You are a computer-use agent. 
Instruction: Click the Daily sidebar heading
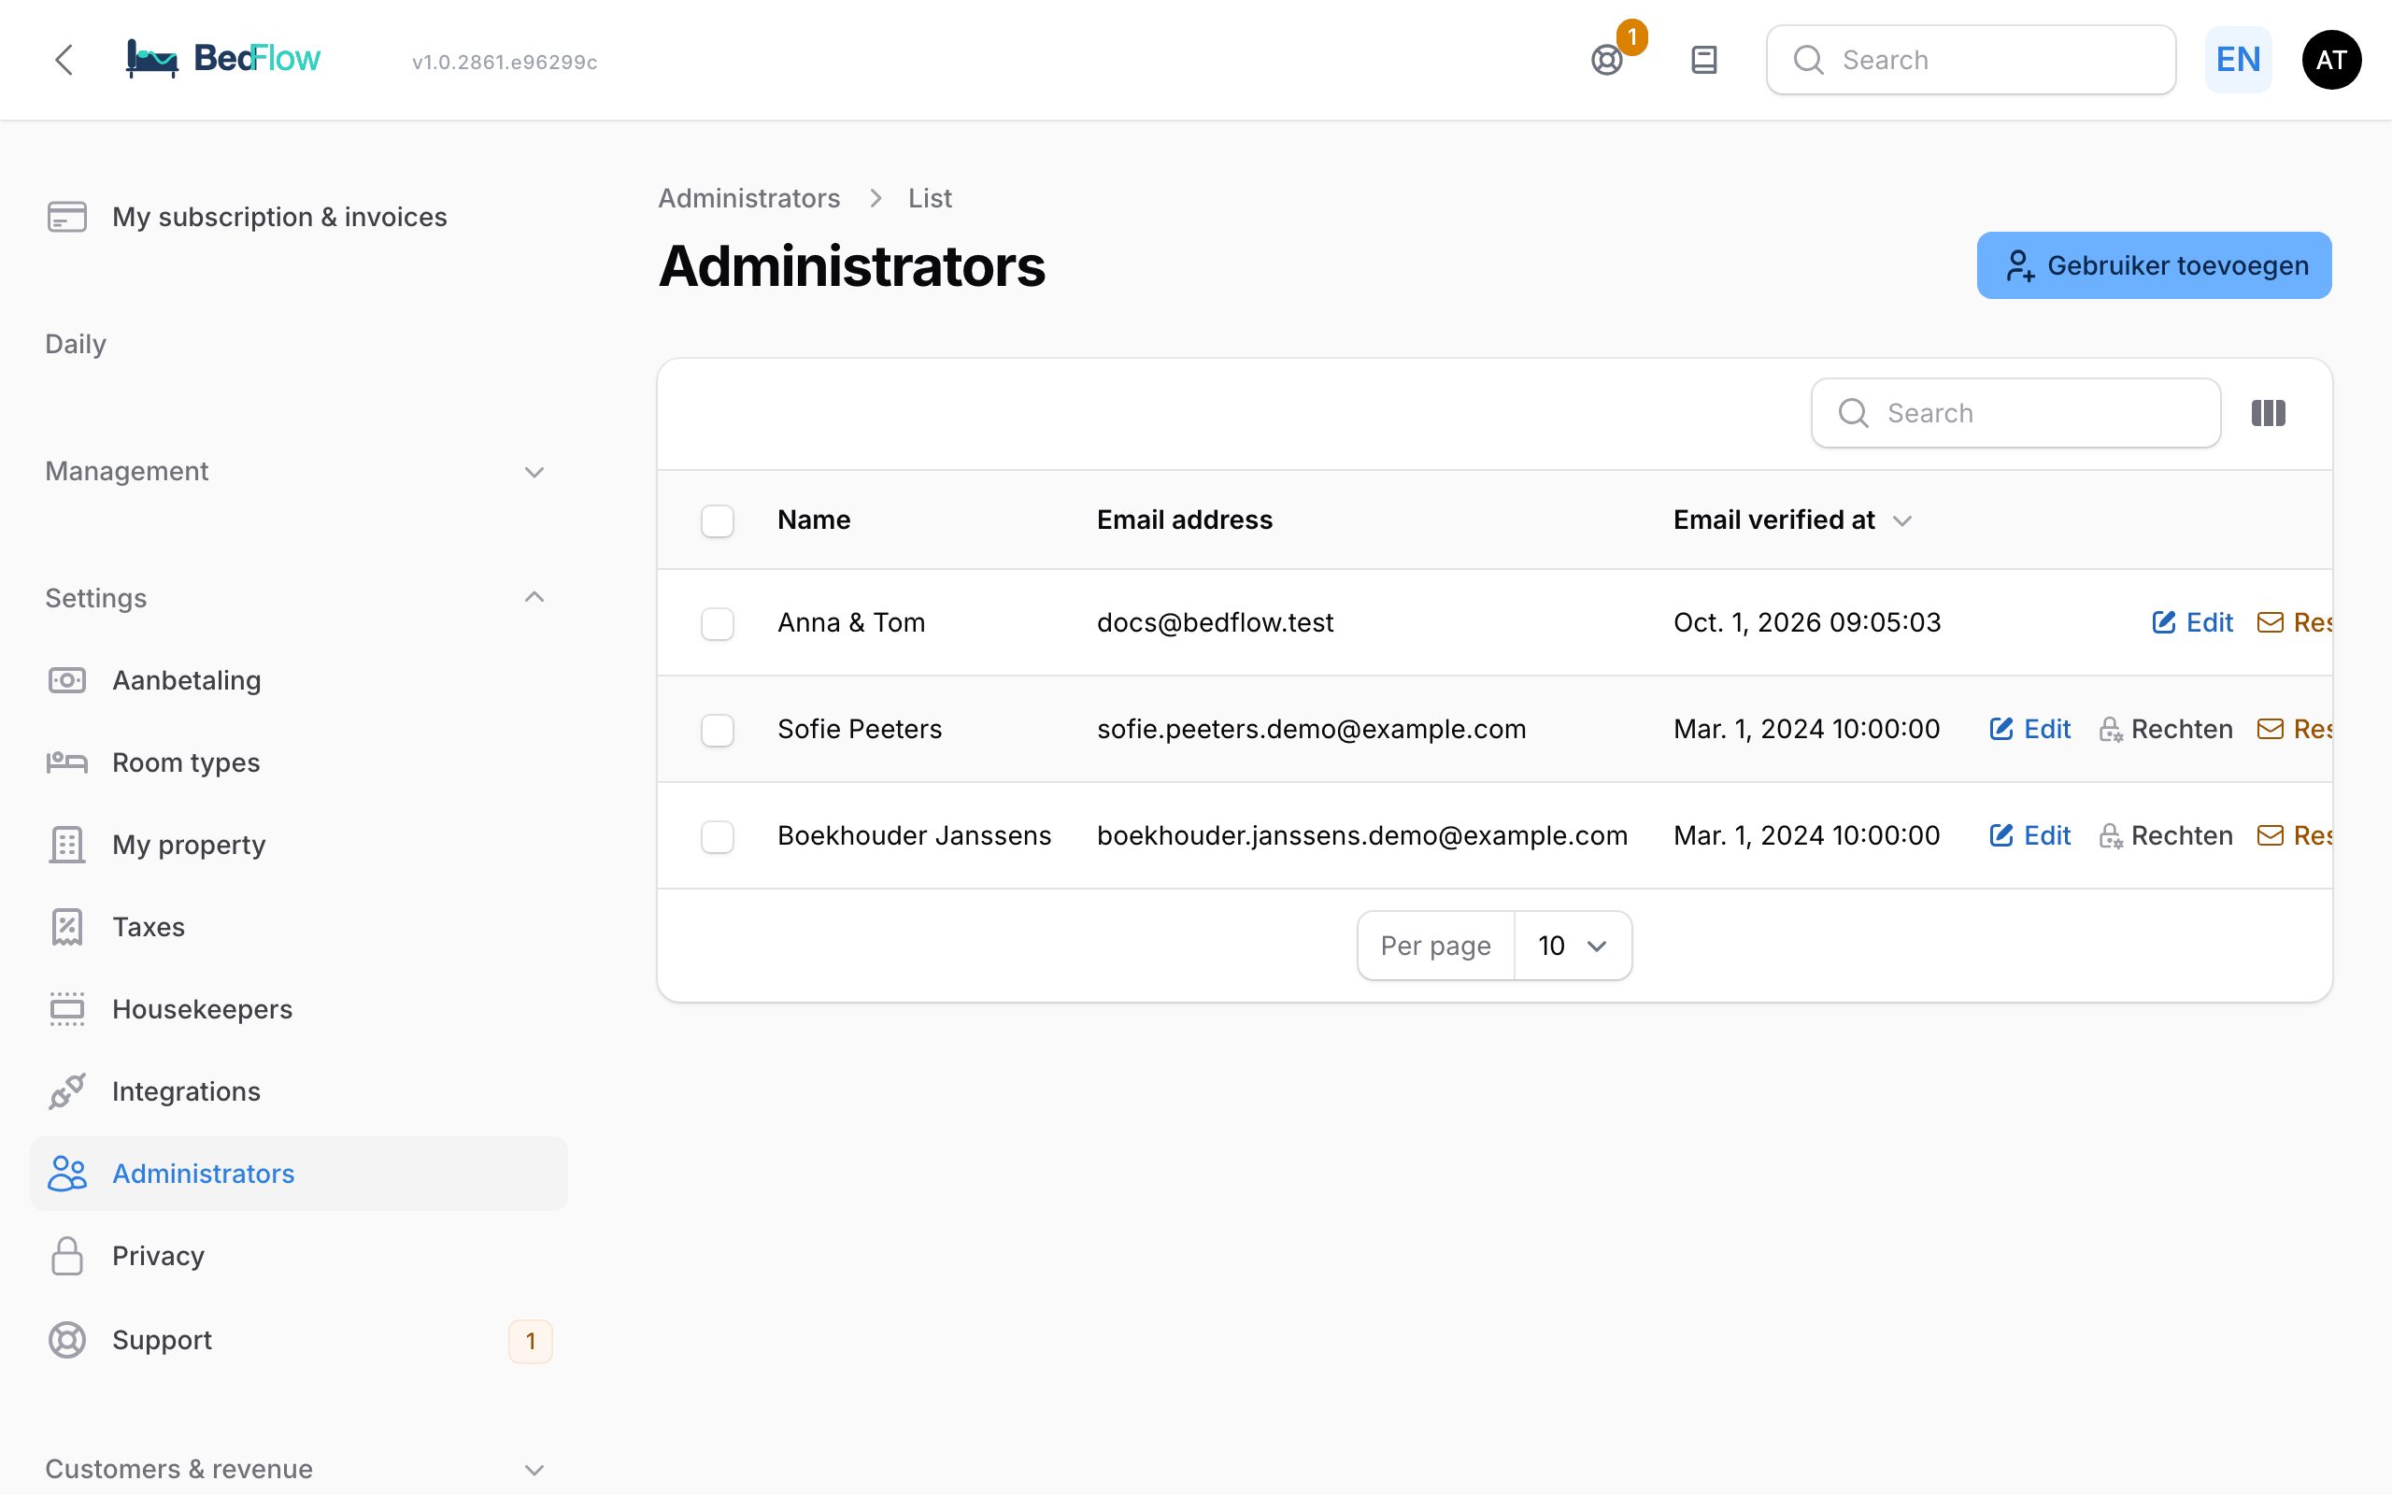click(x=76, y=344)
